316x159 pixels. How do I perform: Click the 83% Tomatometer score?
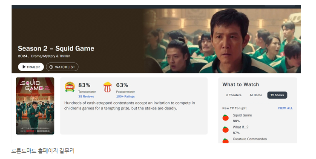[x=84, y=85]
